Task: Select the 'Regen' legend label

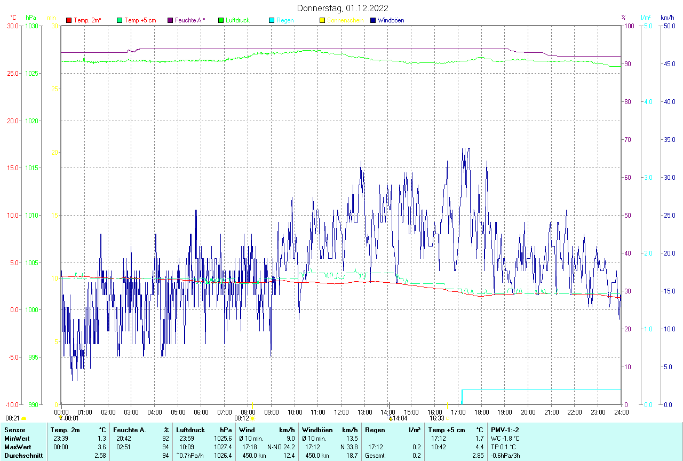Action: [x=285, y=20]
